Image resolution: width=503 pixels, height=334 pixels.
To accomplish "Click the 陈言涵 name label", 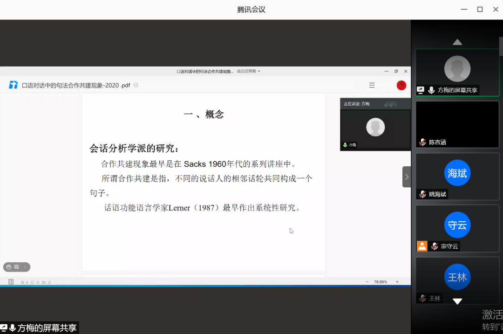I will [x=437, y=142].
